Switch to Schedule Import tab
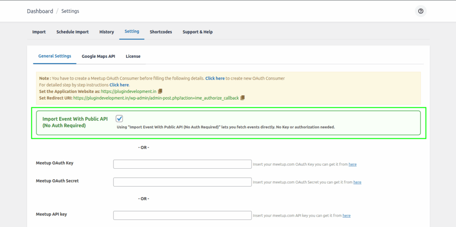 click(x=72, y=32)
